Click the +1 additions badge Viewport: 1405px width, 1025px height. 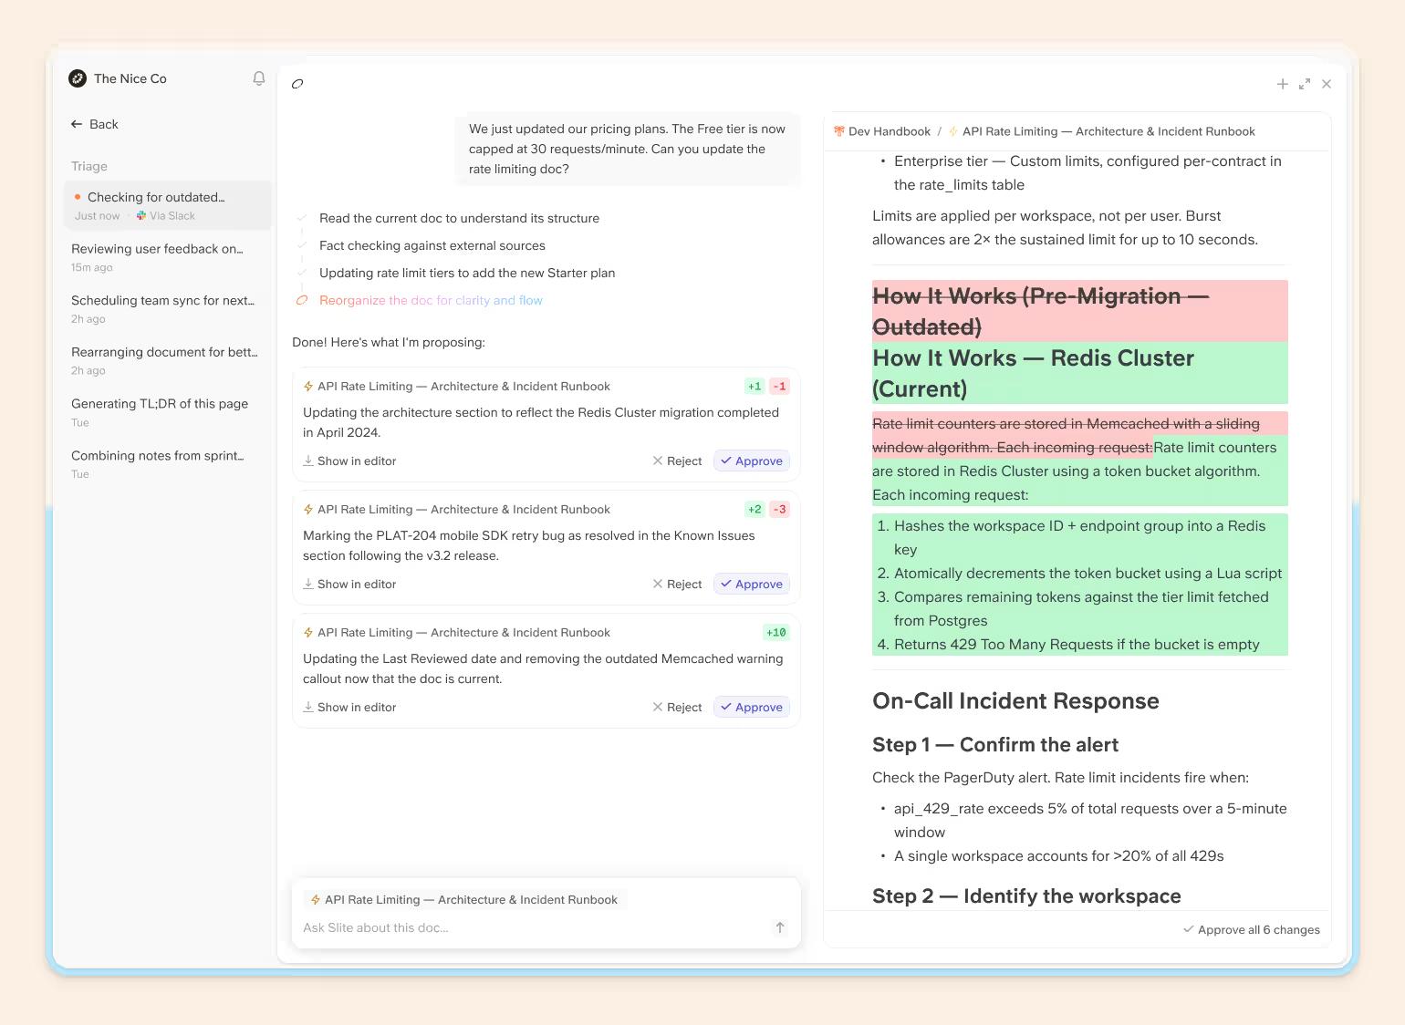pyautogui.click(x=755, y=387)
